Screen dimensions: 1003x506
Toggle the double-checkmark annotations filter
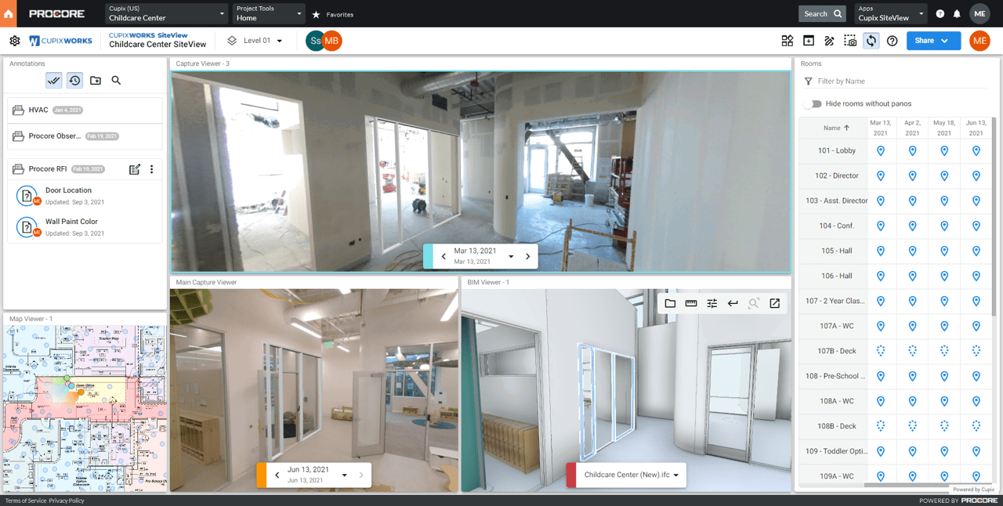pos(54,80)
